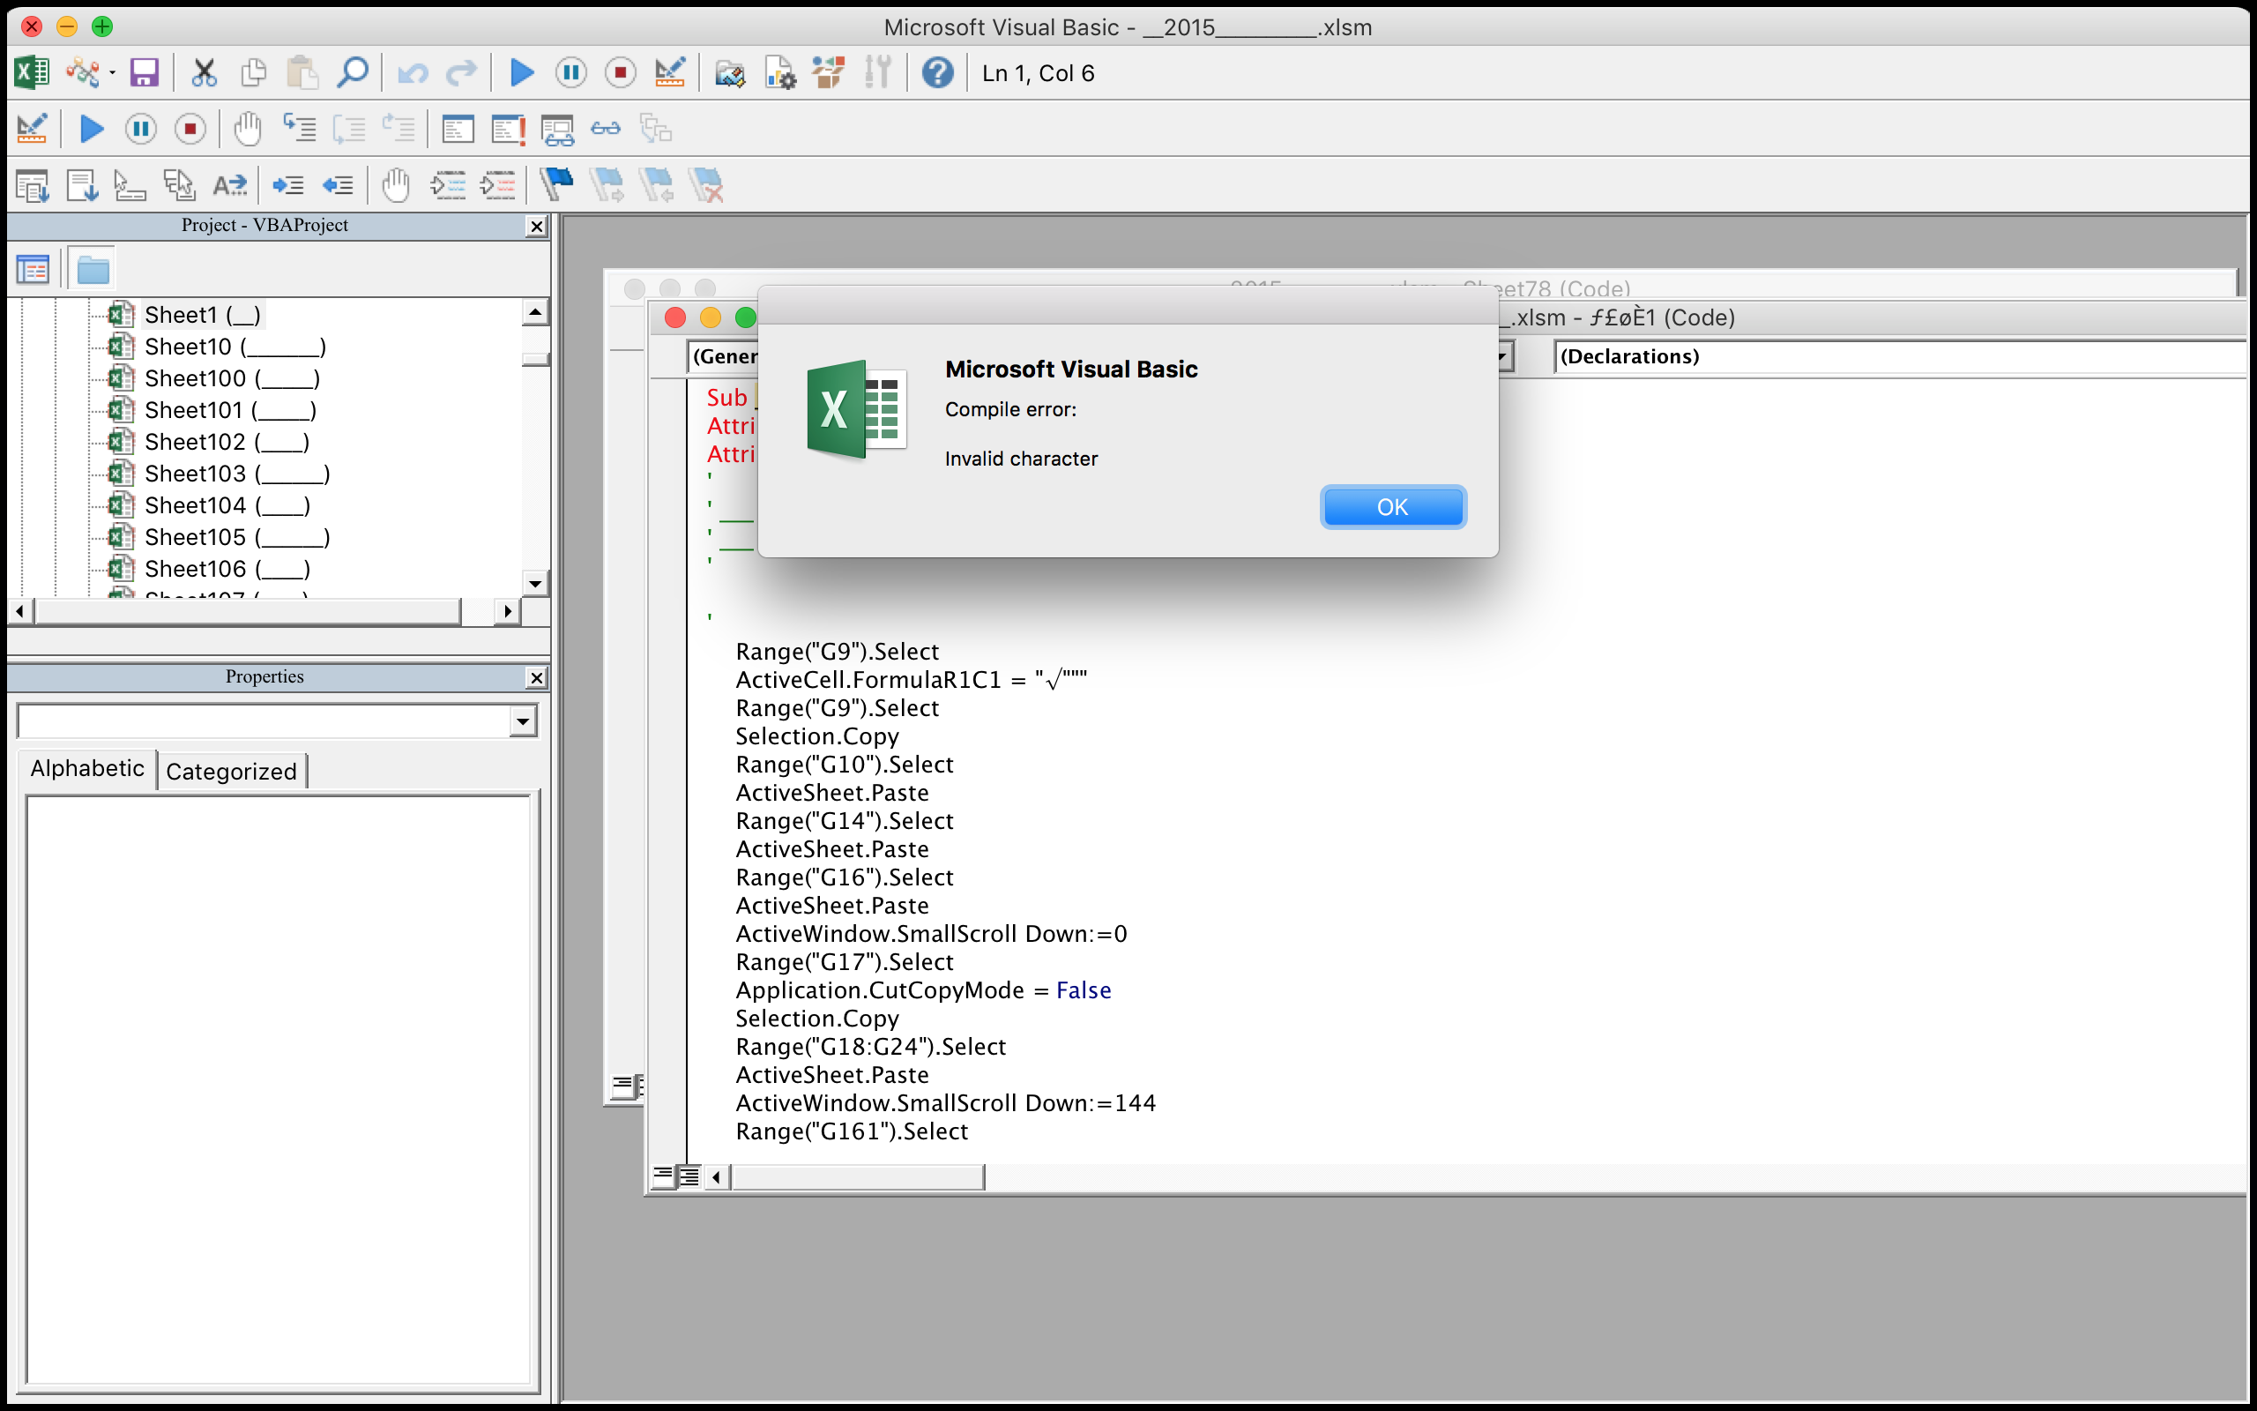Image resolution: width=2257 pixels, height=1411 pixels.
Task: Click Comment Block icon in edit toolbar
Action: (x=448, y=185)
